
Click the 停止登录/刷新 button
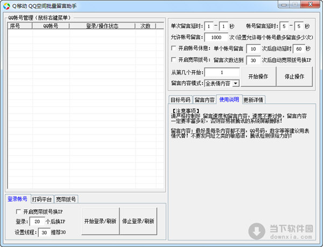[x=138, y=221]
